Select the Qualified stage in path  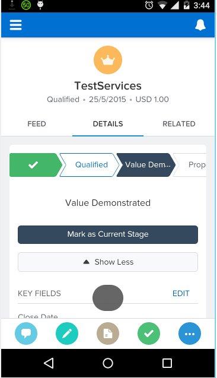[90, 165]
